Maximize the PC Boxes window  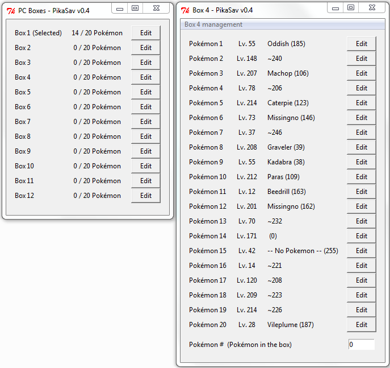[x=135, y=9]
